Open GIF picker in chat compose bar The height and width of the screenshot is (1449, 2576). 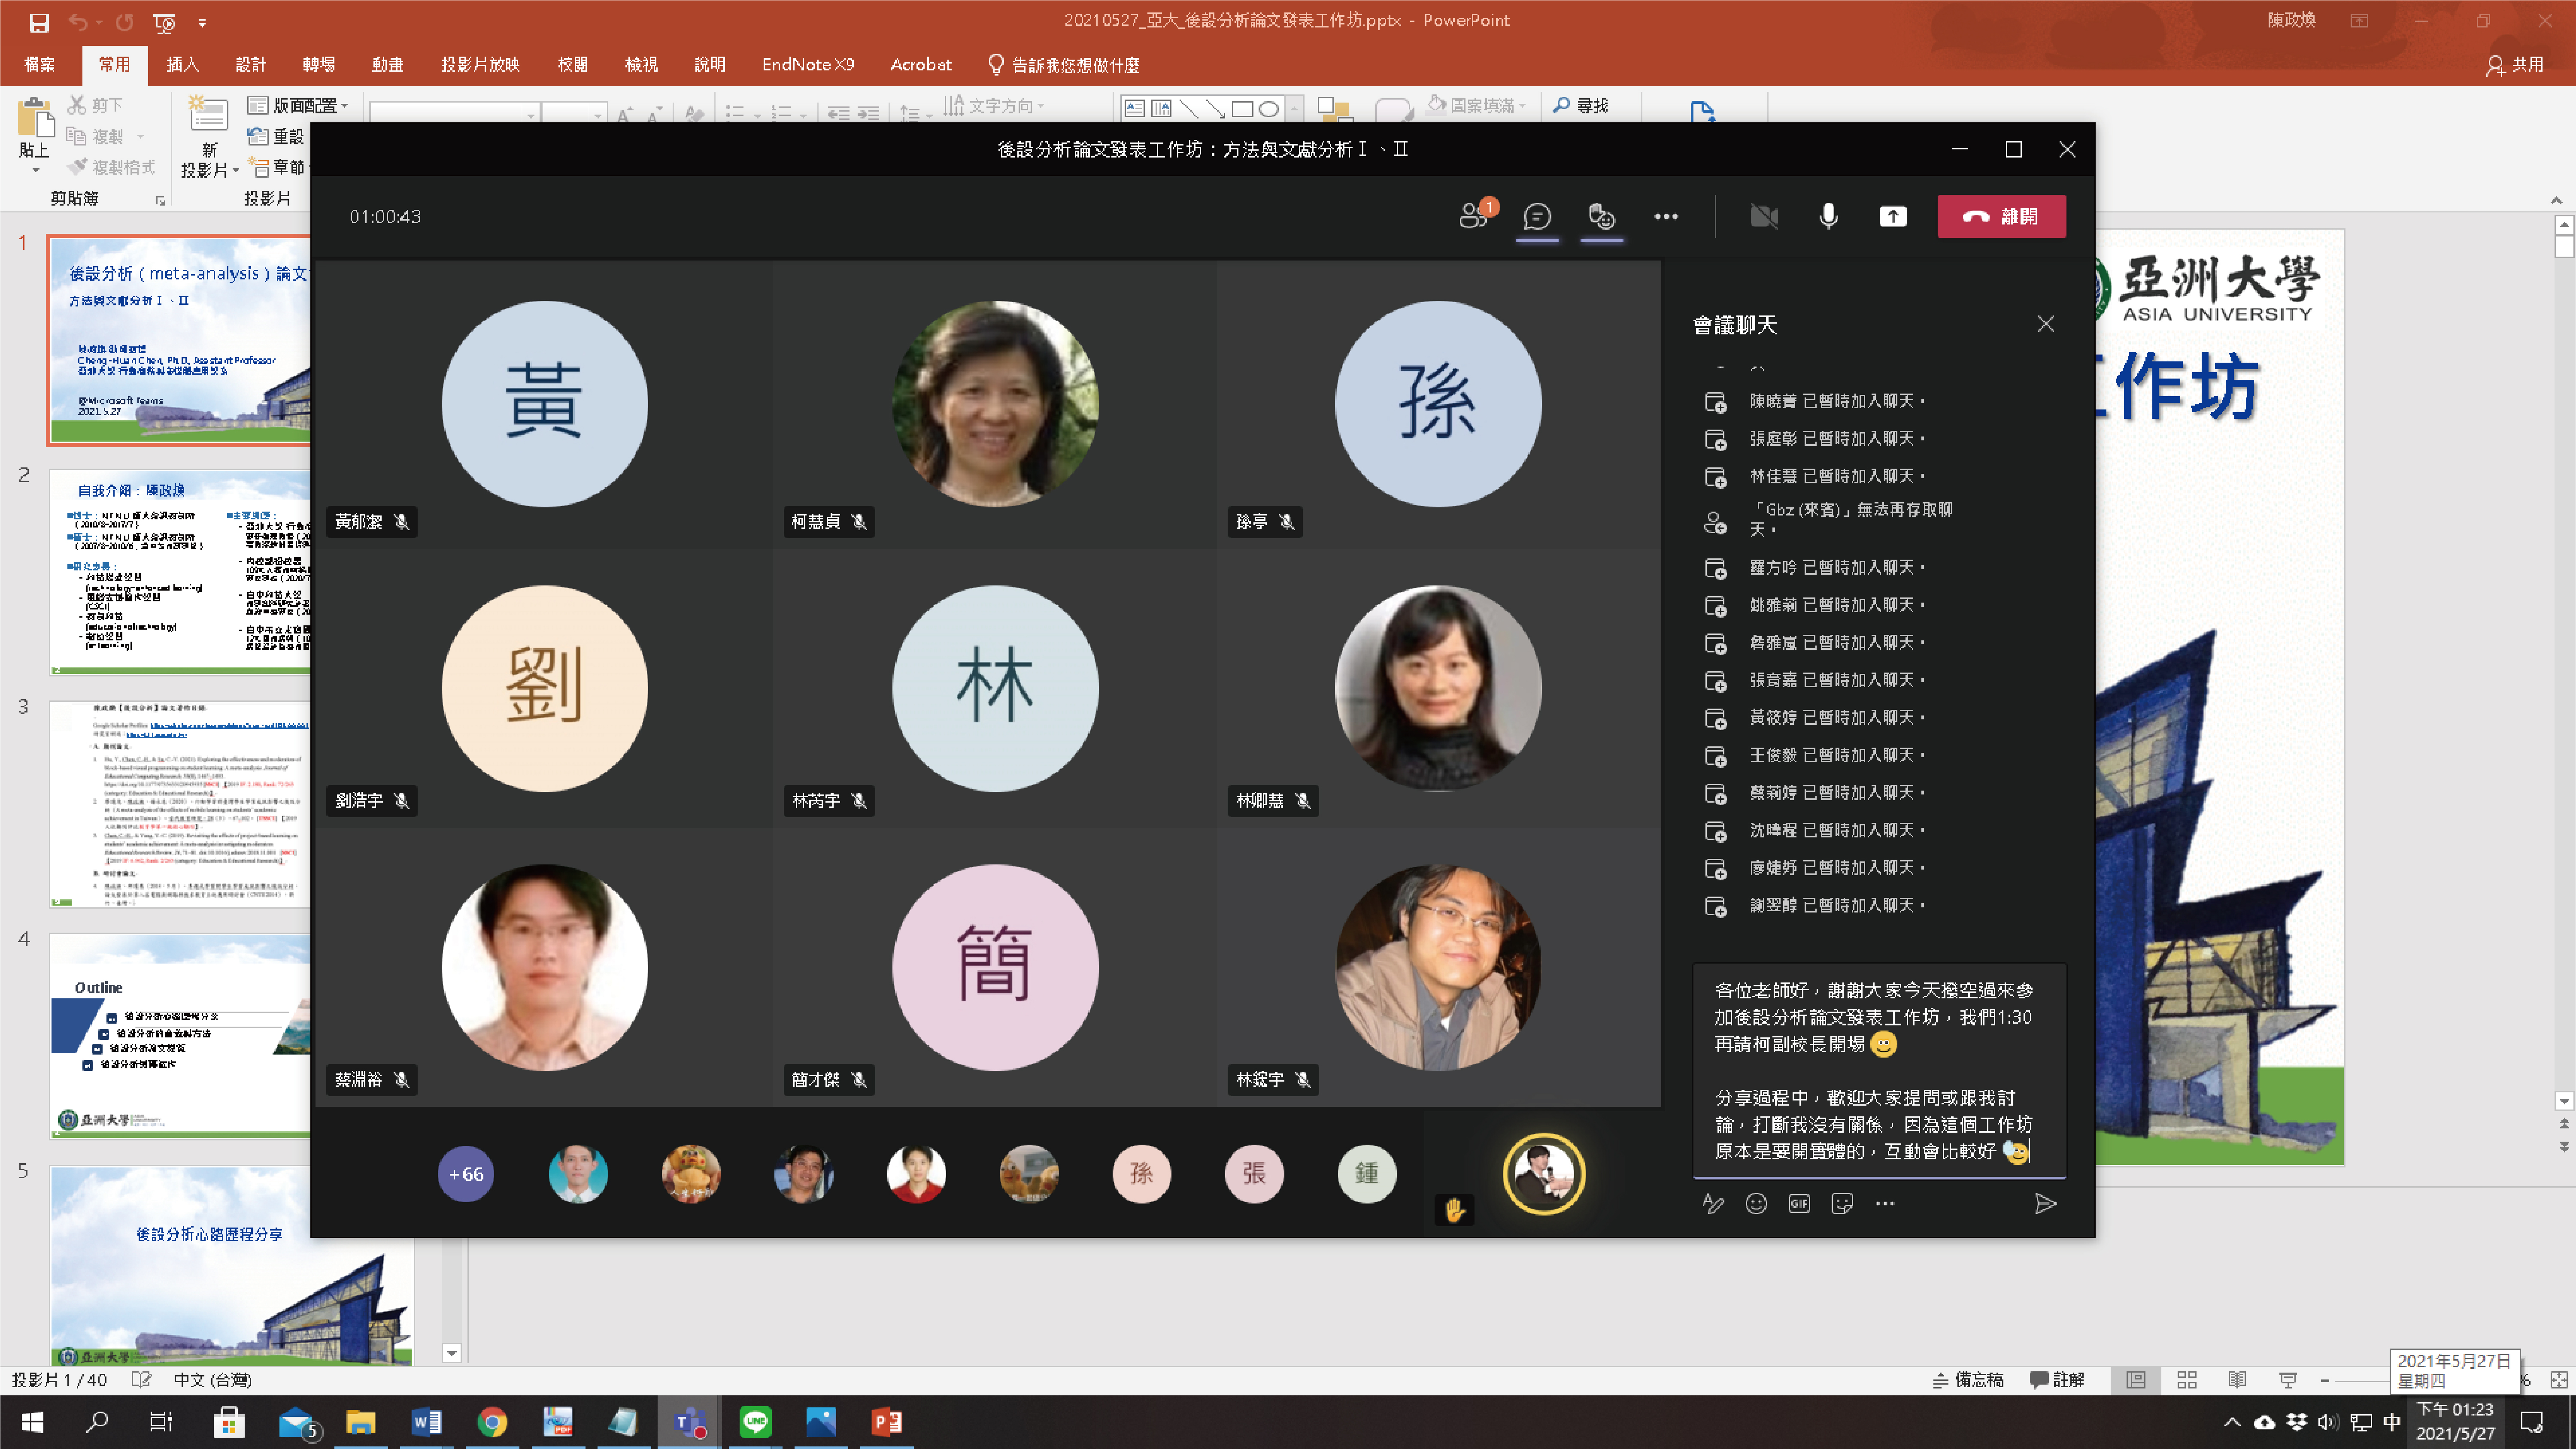(1799, 1204)
